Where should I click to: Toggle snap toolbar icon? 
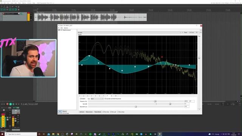[x=16, y=9]
